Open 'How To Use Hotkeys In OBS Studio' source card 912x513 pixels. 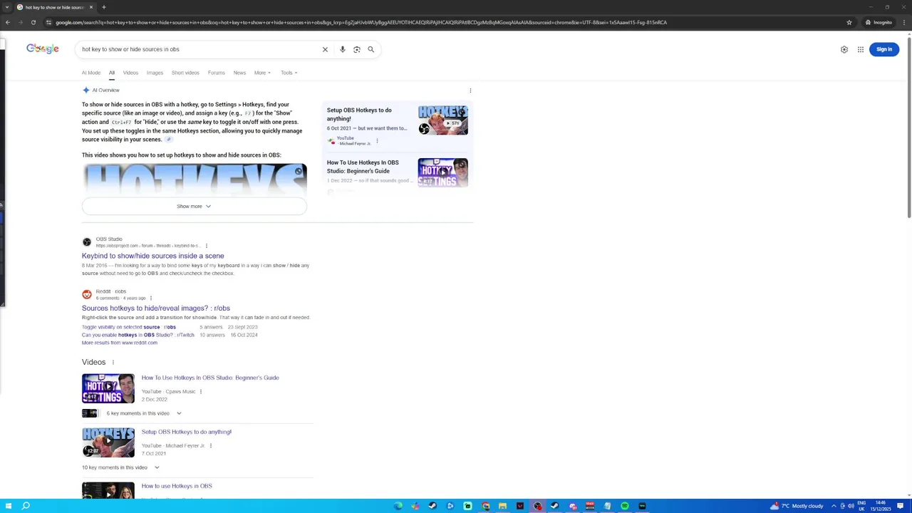363,167
